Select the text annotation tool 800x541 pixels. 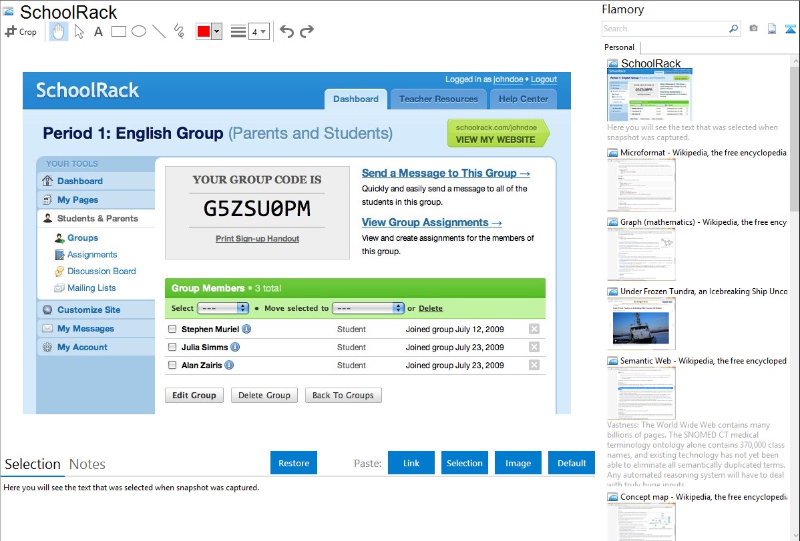[x=98, y=31]
